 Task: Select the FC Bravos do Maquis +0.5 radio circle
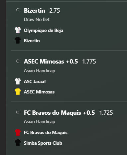coord(18,112)
